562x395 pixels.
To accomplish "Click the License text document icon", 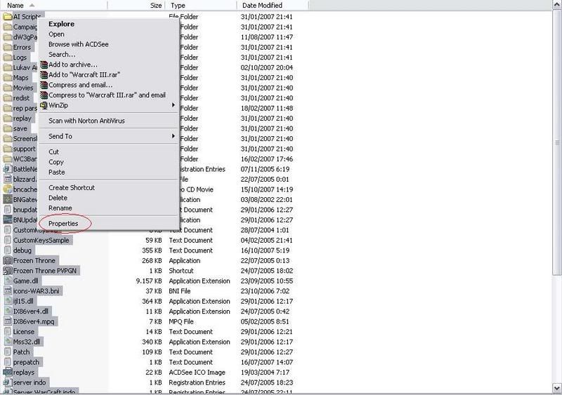I will pyautogui.click(x=8, y=332).
